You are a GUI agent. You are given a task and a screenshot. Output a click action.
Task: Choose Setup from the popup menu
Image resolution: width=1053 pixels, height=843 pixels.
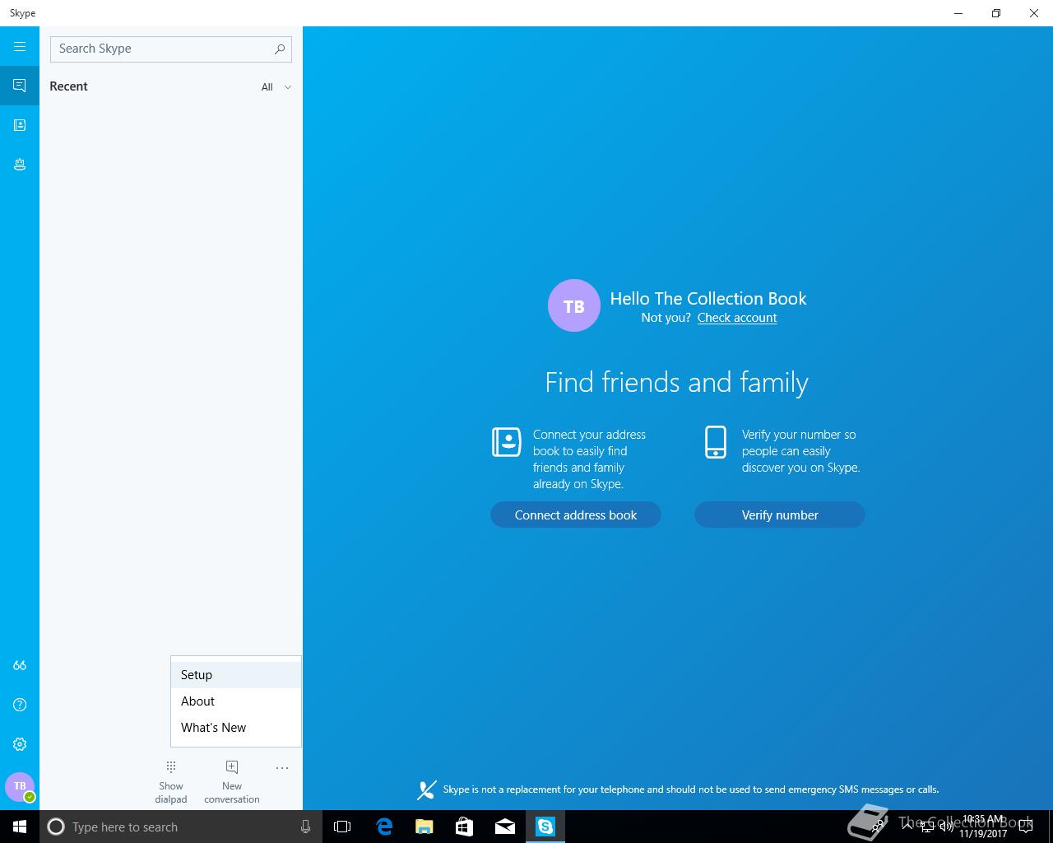coord(236,675)
